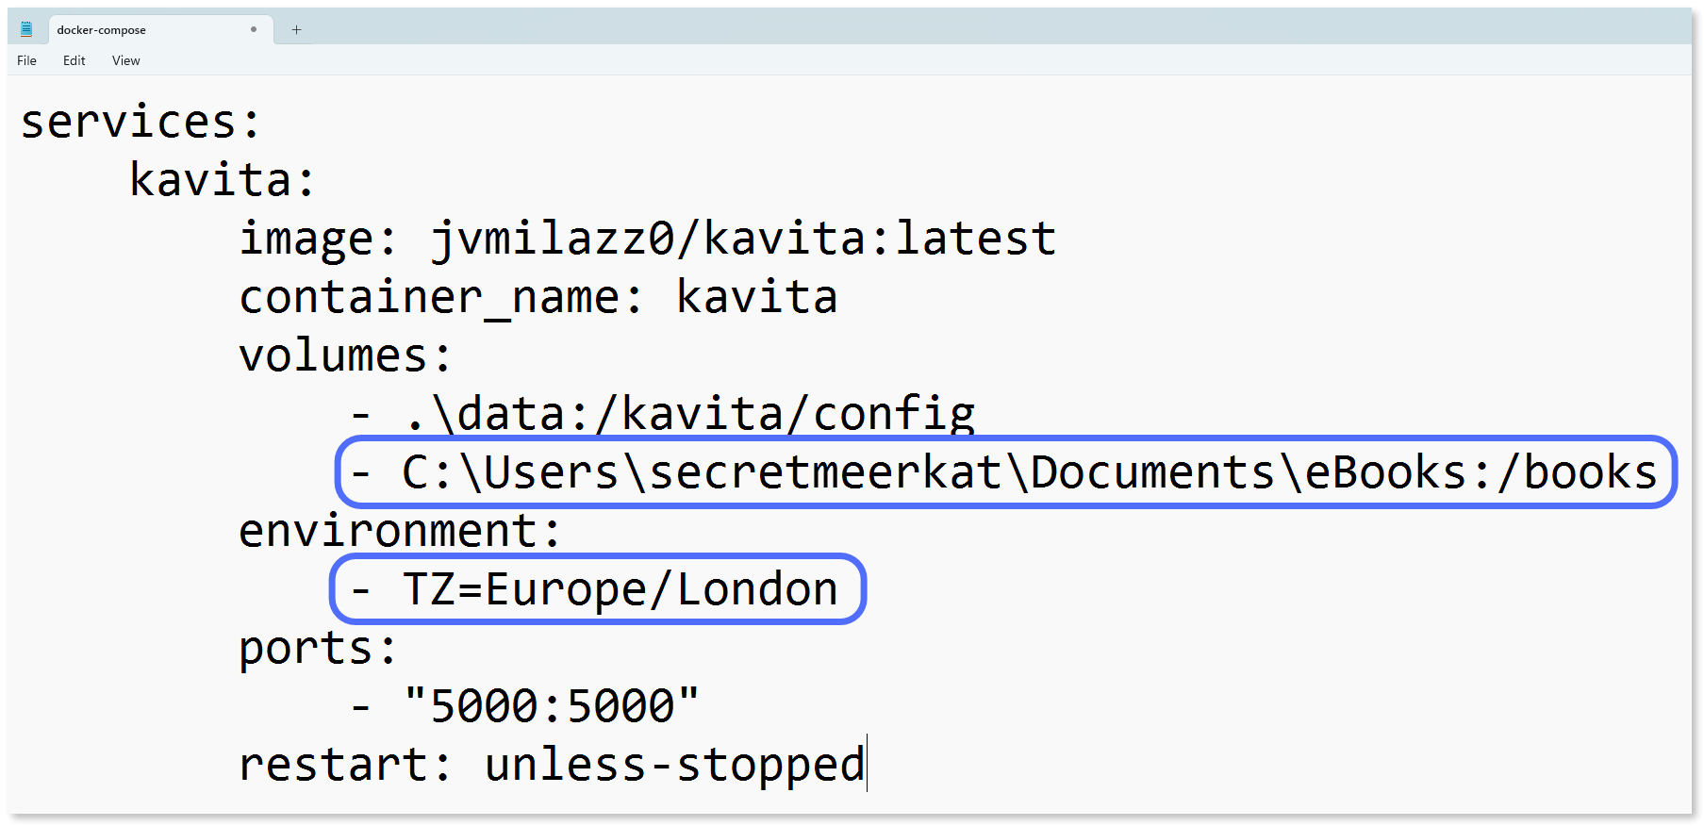The image size is (1704, 826).
Task: Place cursor on the services: line
Action: 140,123
